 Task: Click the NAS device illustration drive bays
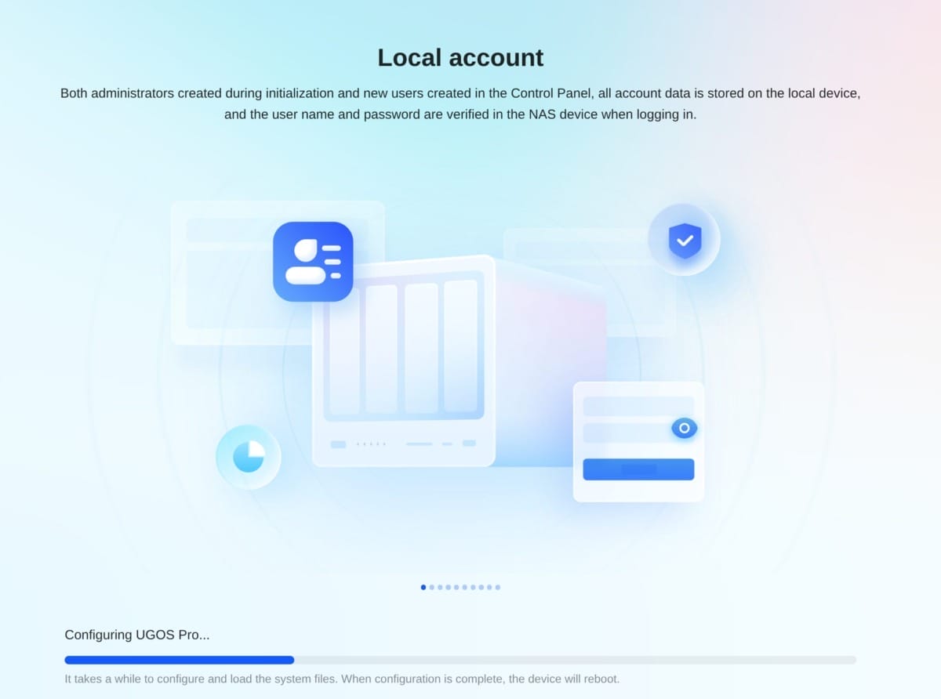pyautogui.click(x=403, y=346)
